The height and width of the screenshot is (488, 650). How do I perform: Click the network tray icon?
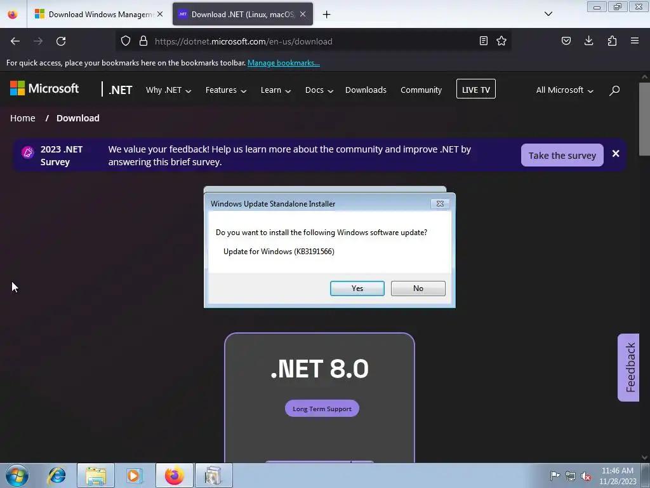click(571, 476)
